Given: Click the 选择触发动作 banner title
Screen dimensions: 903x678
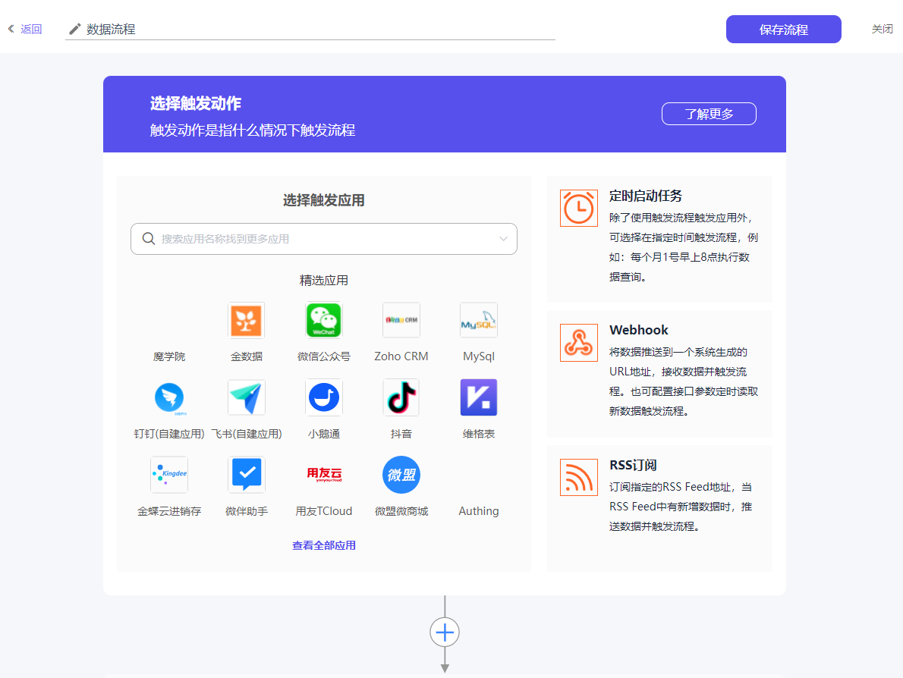Looking at the screenshot, I should click(x=196, y=104).
